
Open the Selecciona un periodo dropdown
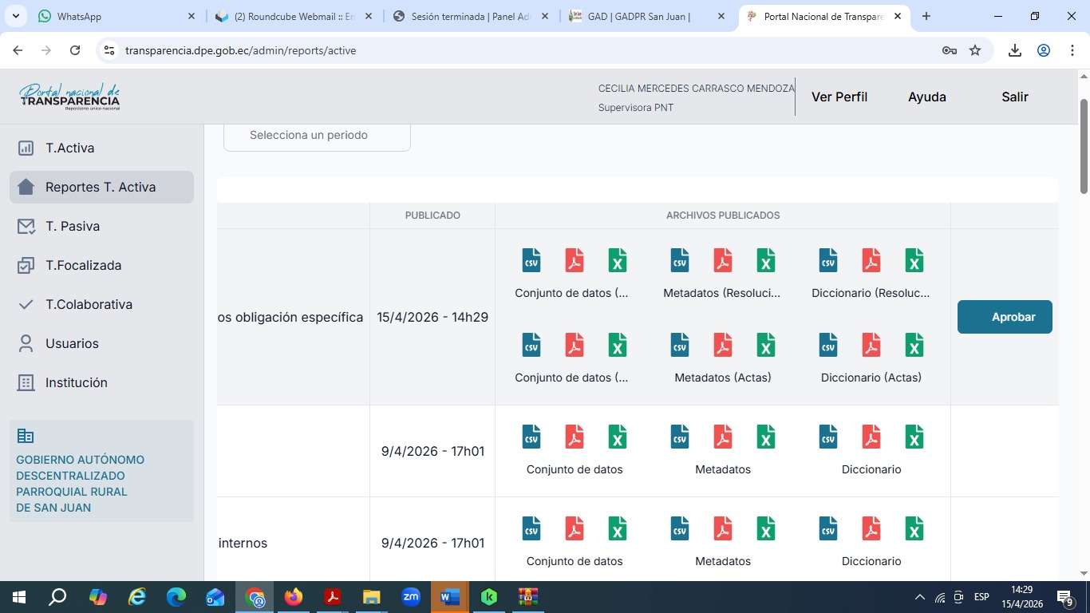pos(317,136)
